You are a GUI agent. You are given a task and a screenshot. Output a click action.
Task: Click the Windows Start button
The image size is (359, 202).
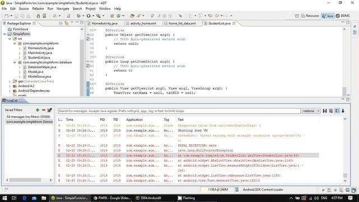point(4,198)
